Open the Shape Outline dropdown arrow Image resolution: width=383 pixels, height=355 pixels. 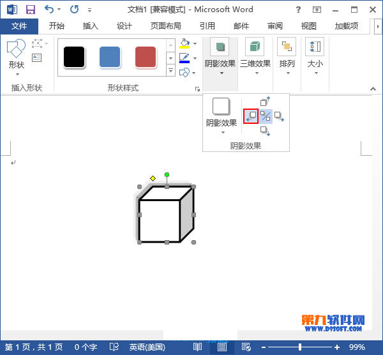pos(195,58)
